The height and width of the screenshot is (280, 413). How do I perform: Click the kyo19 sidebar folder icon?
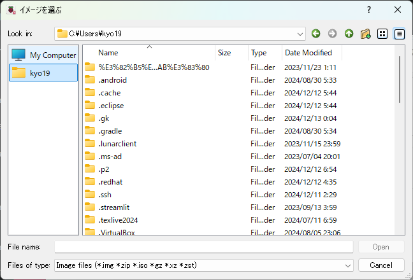pos(18,73)
